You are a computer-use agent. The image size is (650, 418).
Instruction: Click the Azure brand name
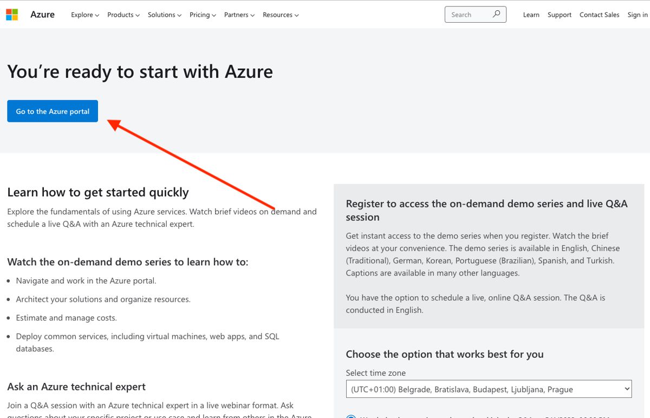[x=42, y=15]
